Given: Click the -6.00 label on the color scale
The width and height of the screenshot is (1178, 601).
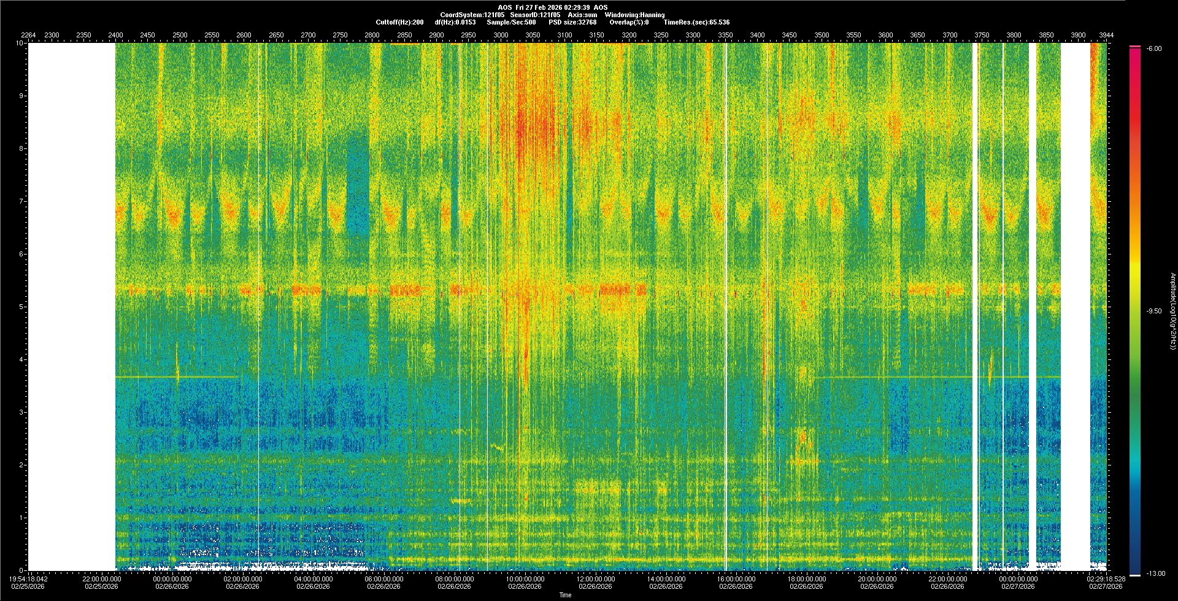Looking at the screenshot, I should 1154,48.
